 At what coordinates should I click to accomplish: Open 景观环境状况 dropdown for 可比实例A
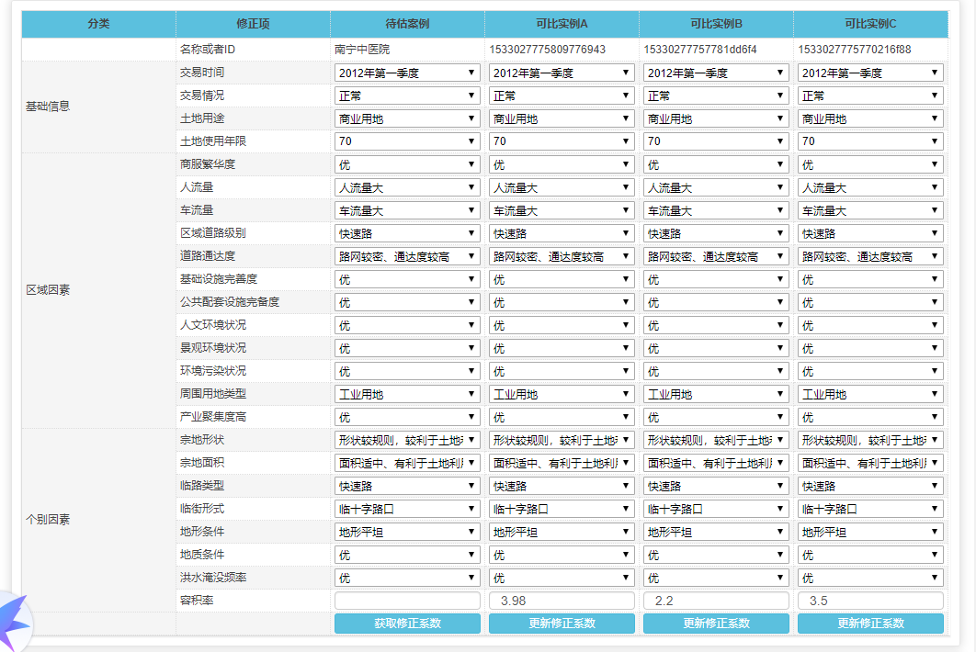562,348
